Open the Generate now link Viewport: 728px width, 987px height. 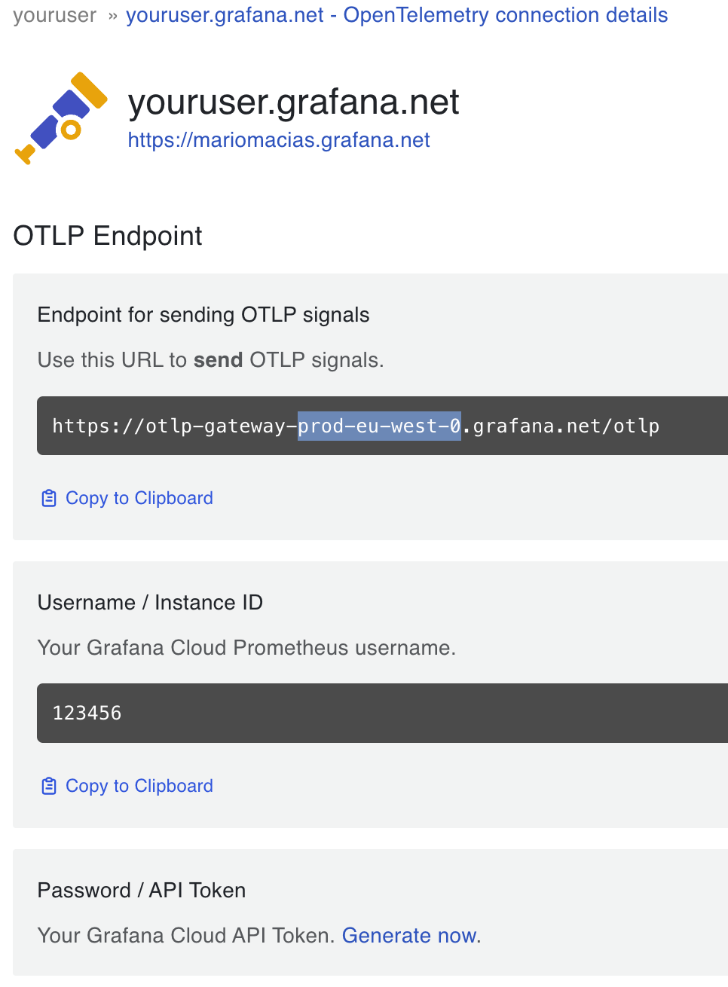(x=408, y=935)
